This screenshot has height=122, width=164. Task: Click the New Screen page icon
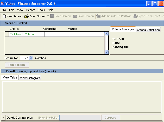(4, 16)
